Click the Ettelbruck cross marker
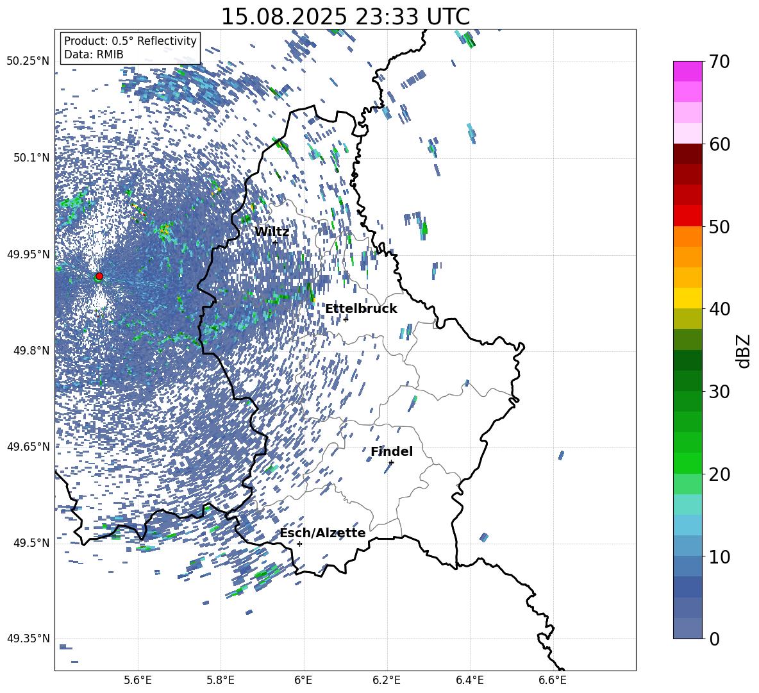Image resolution: width=759 pixels, height=693 pixels. (346, 319)
